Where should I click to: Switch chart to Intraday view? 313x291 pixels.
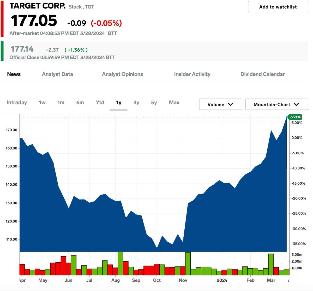[x=17, y=102]
